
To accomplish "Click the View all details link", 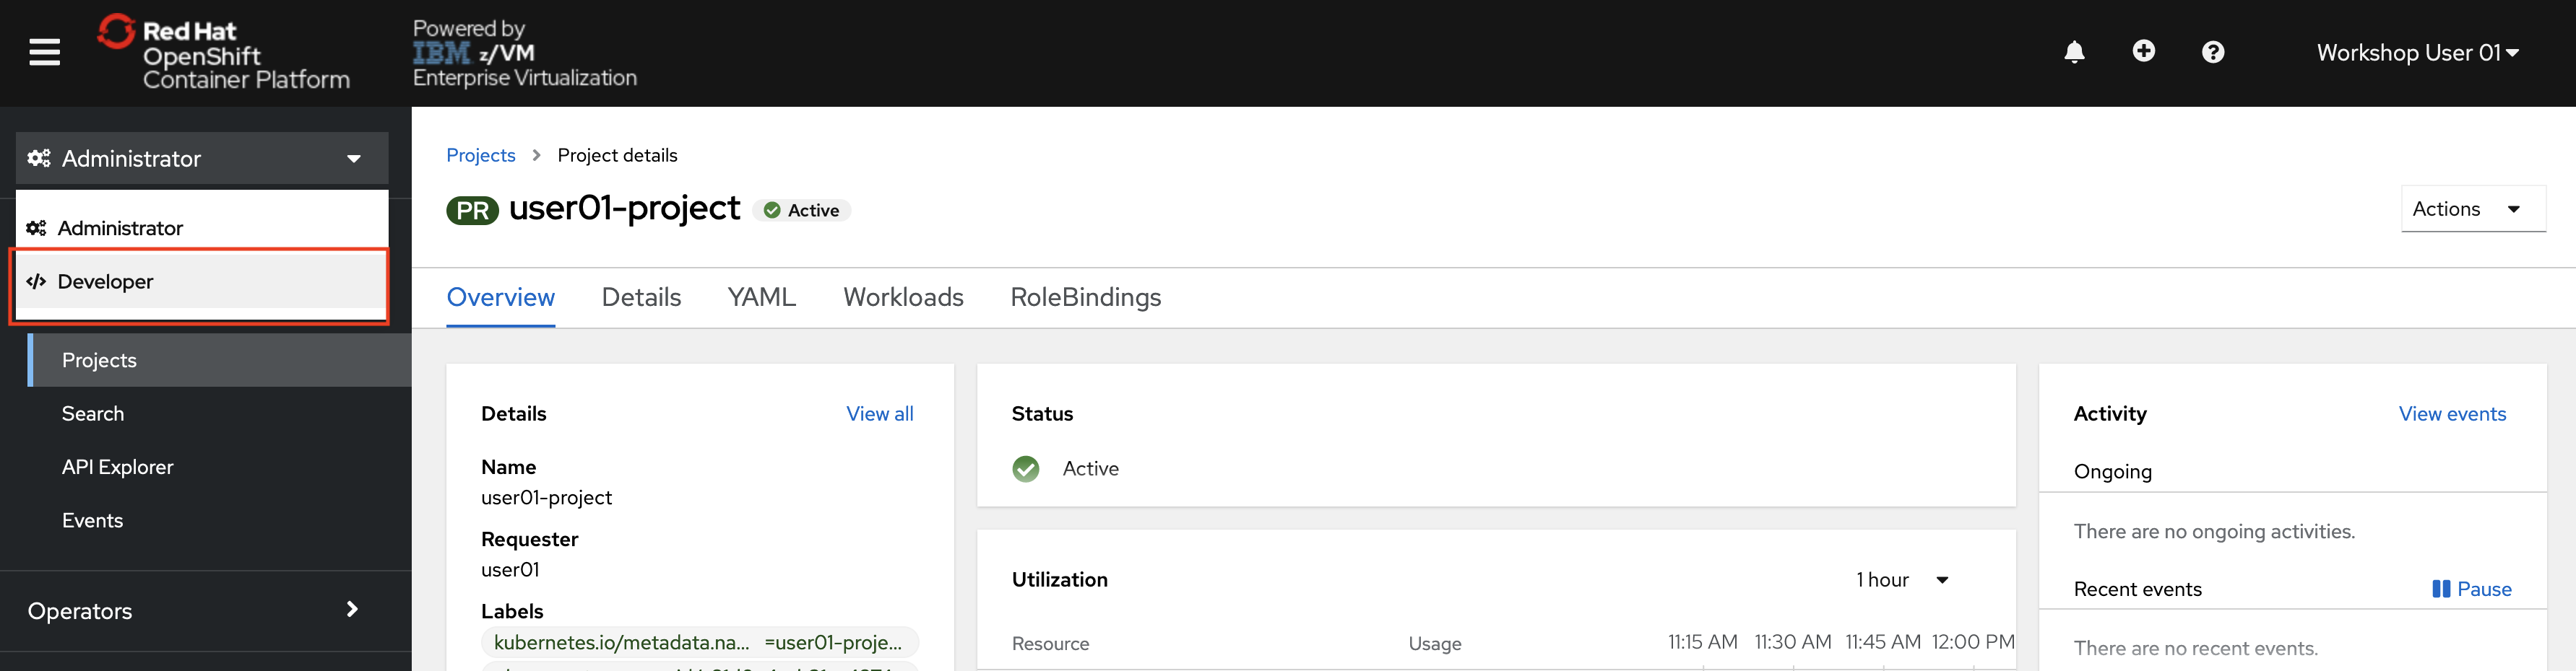I will (x=879, y=414).
